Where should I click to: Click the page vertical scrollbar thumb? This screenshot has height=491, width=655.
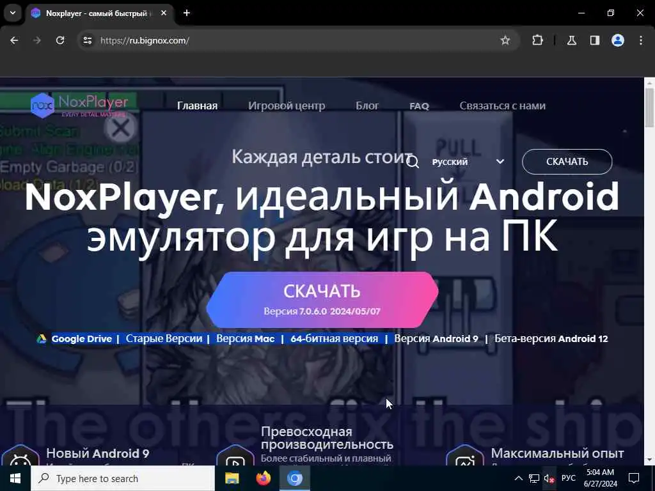649,107
